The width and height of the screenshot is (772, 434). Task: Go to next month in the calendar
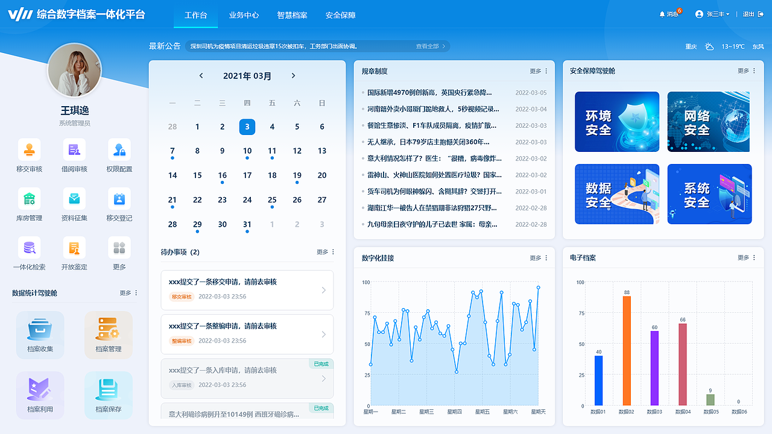point(293,76)
